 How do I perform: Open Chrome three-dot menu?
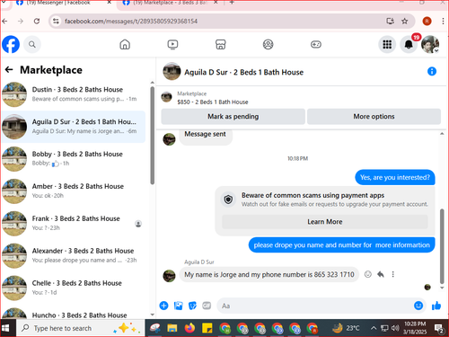(x=443, y=21)
